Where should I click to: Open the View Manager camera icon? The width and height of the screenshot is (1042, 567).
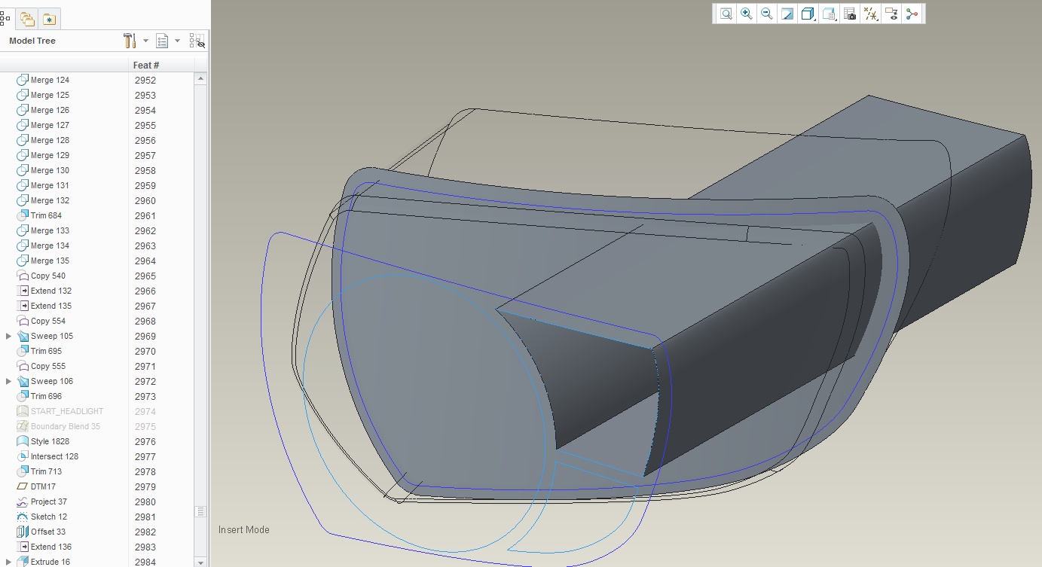(850, 14)
